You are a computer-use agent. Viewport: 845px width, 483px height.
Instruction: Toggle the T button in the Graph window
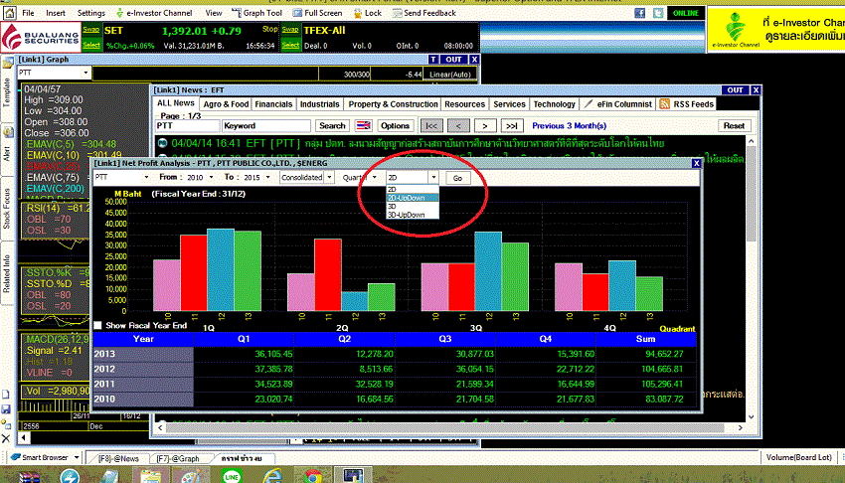[433, 60]
